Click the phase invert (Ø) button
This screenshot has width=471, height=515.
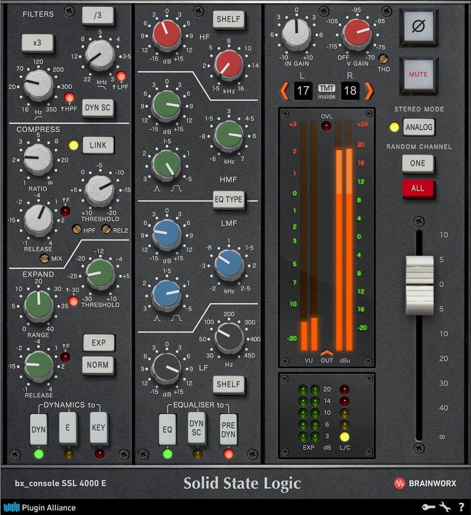click(x=418, y=26)
